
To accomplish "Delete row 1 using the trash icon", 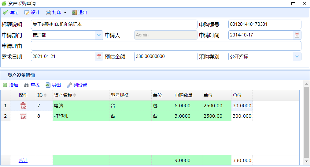I will tap(23, 106).
